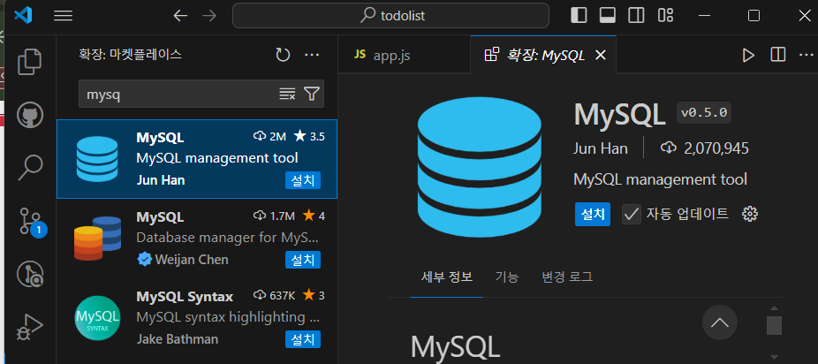Open the Search view in activity bar
This screenshot has width=818, height=364.
[30, 167]
